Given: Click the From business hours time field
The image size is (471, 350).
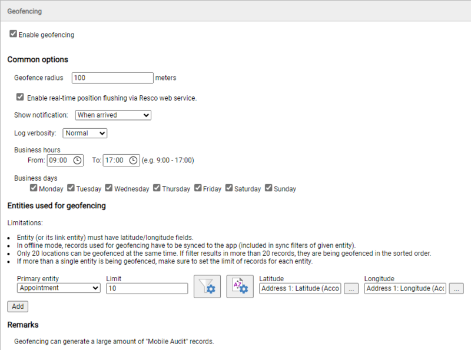Looking at the screenshot, I should pos(59,159).
